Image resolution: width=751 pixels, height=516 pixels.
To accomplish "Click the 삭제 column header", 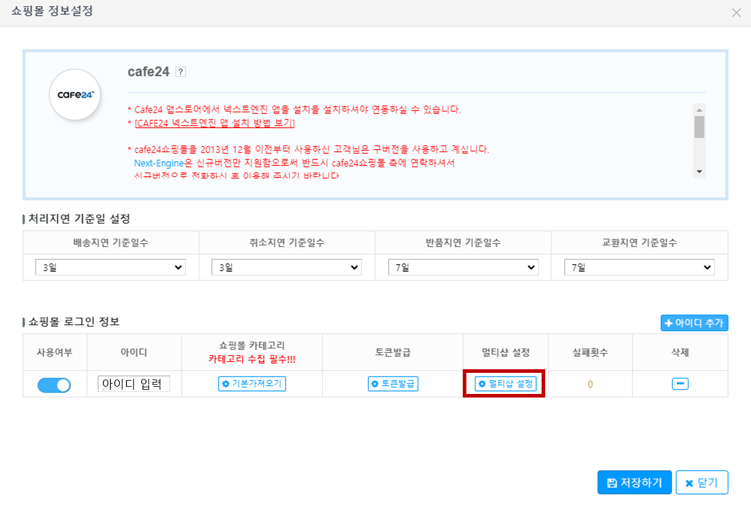I will (x=680, y=352).
